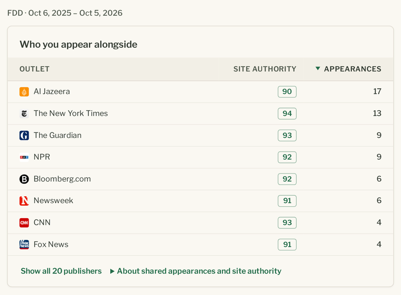This screenshot has height=295, width=401.
Task: Click the Fox News logo icon
Action: (x=24, y=244)
